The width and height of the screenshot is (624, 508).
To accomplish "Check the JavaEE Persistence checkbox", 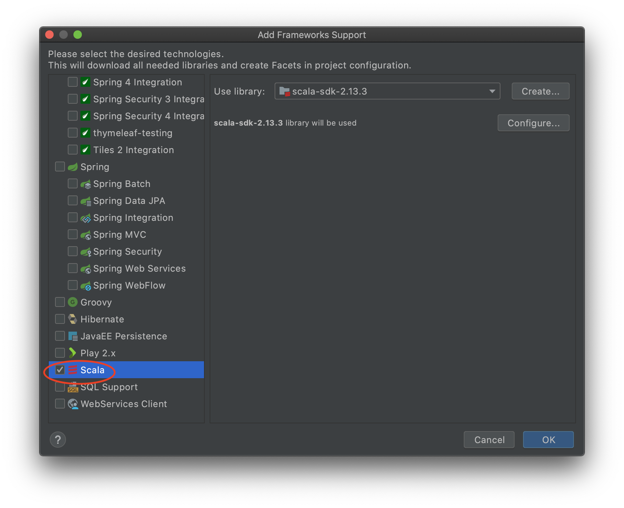I will 60,336.
